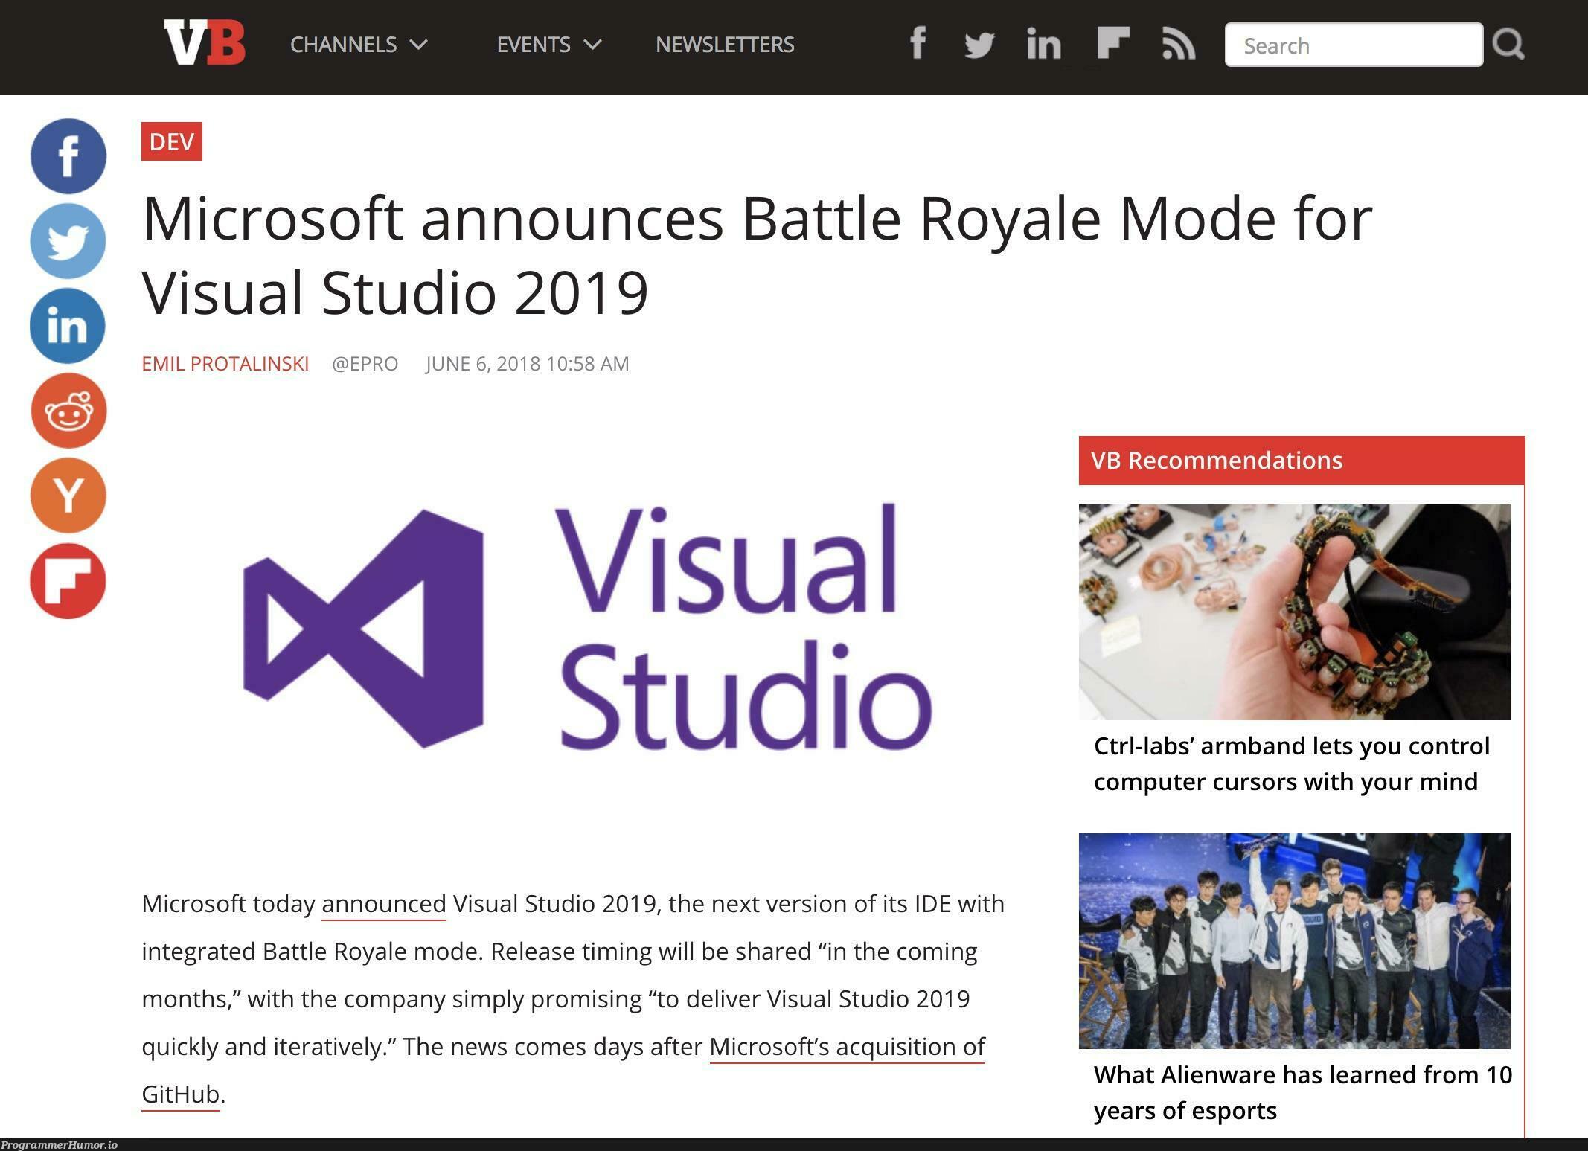Screen dimensions: 1588x1151
Task: Share via Reddit circle in sidebar
Action: click(68, 411)
